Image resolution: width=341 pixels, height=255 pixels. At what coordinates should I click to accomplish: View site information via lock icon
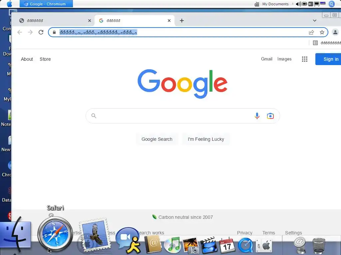click(54, 32)
